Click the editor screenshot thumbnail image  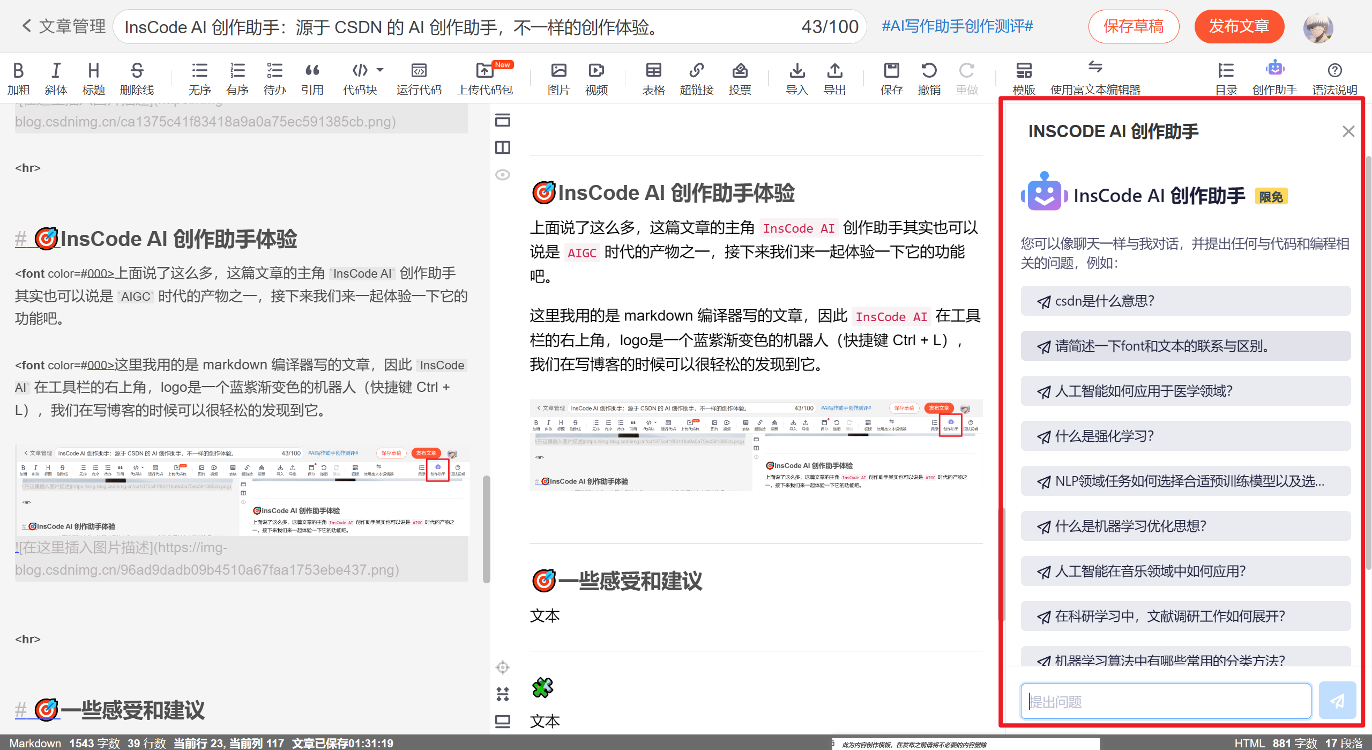coord(242,491)
